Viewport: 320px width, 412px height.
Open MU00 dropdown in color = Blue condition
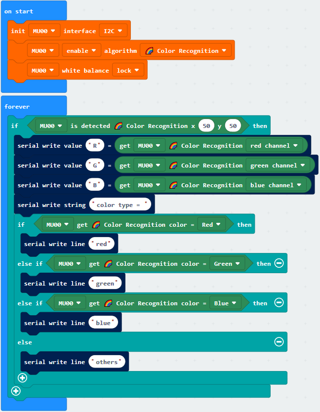[x=70, y=303]
